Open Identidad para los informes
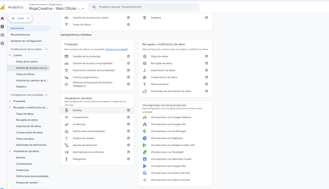Image resolution: width=329 pixels, height=189 pixels. point(88,152)
